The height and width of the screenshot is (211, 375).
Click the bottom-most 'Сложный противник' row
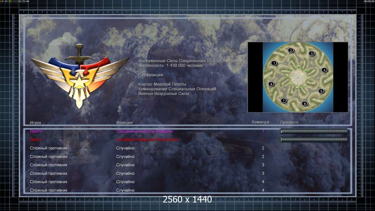point(49,191)
